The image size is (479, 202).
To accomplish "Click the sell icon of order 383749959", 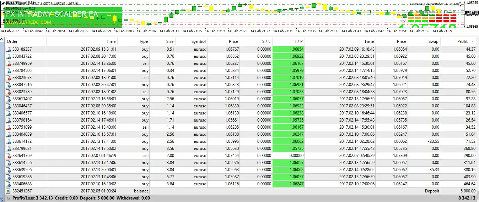I will [8, 63].
